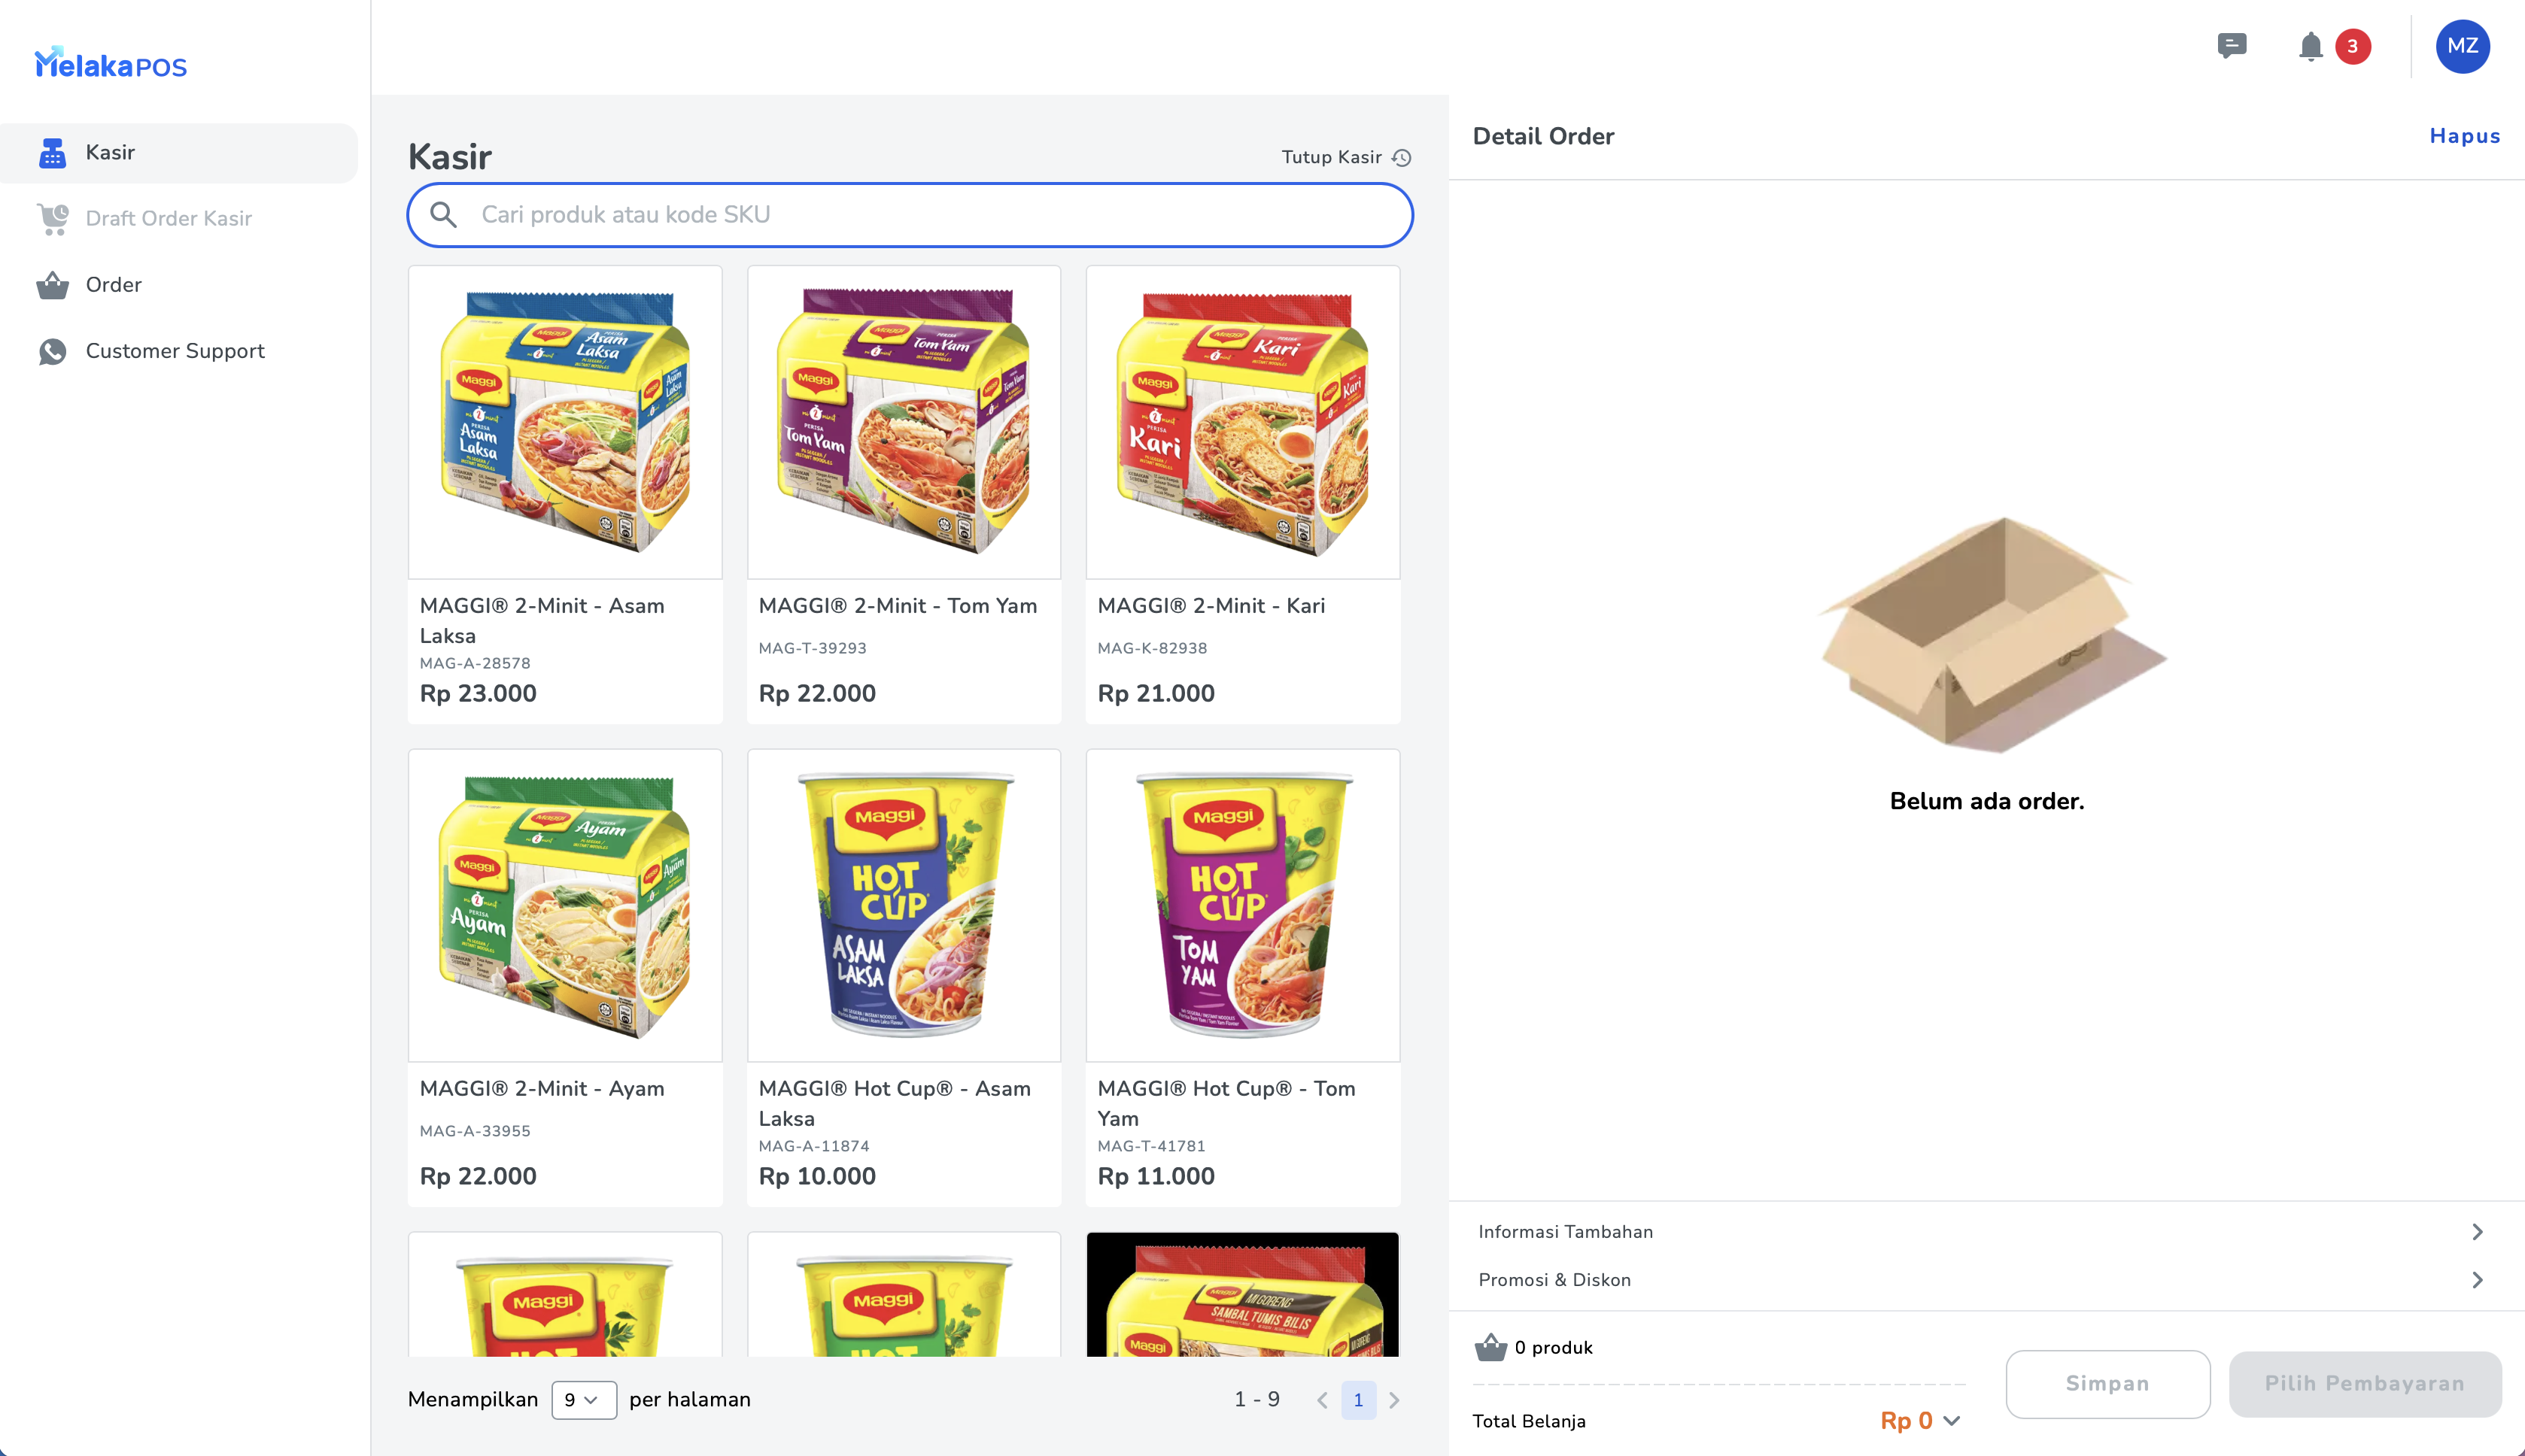Click the Draft Order Kasir cart icon
Viewport: 2525px width, 1456px height.
coord(53,219)
